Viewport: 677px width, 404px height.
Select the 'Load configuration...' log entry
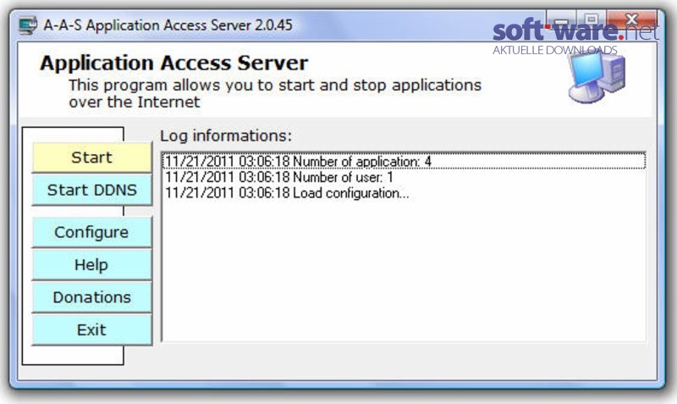[404, 193]
